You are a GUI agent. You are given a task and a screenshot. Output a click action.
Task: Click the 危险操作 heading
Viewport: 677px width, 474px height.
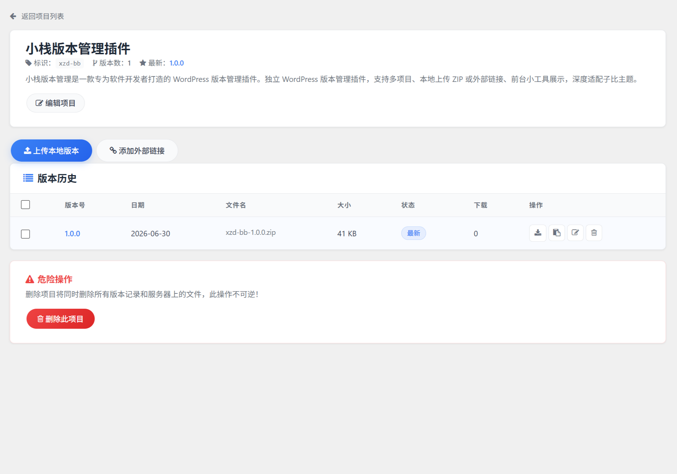pos(55,279)
